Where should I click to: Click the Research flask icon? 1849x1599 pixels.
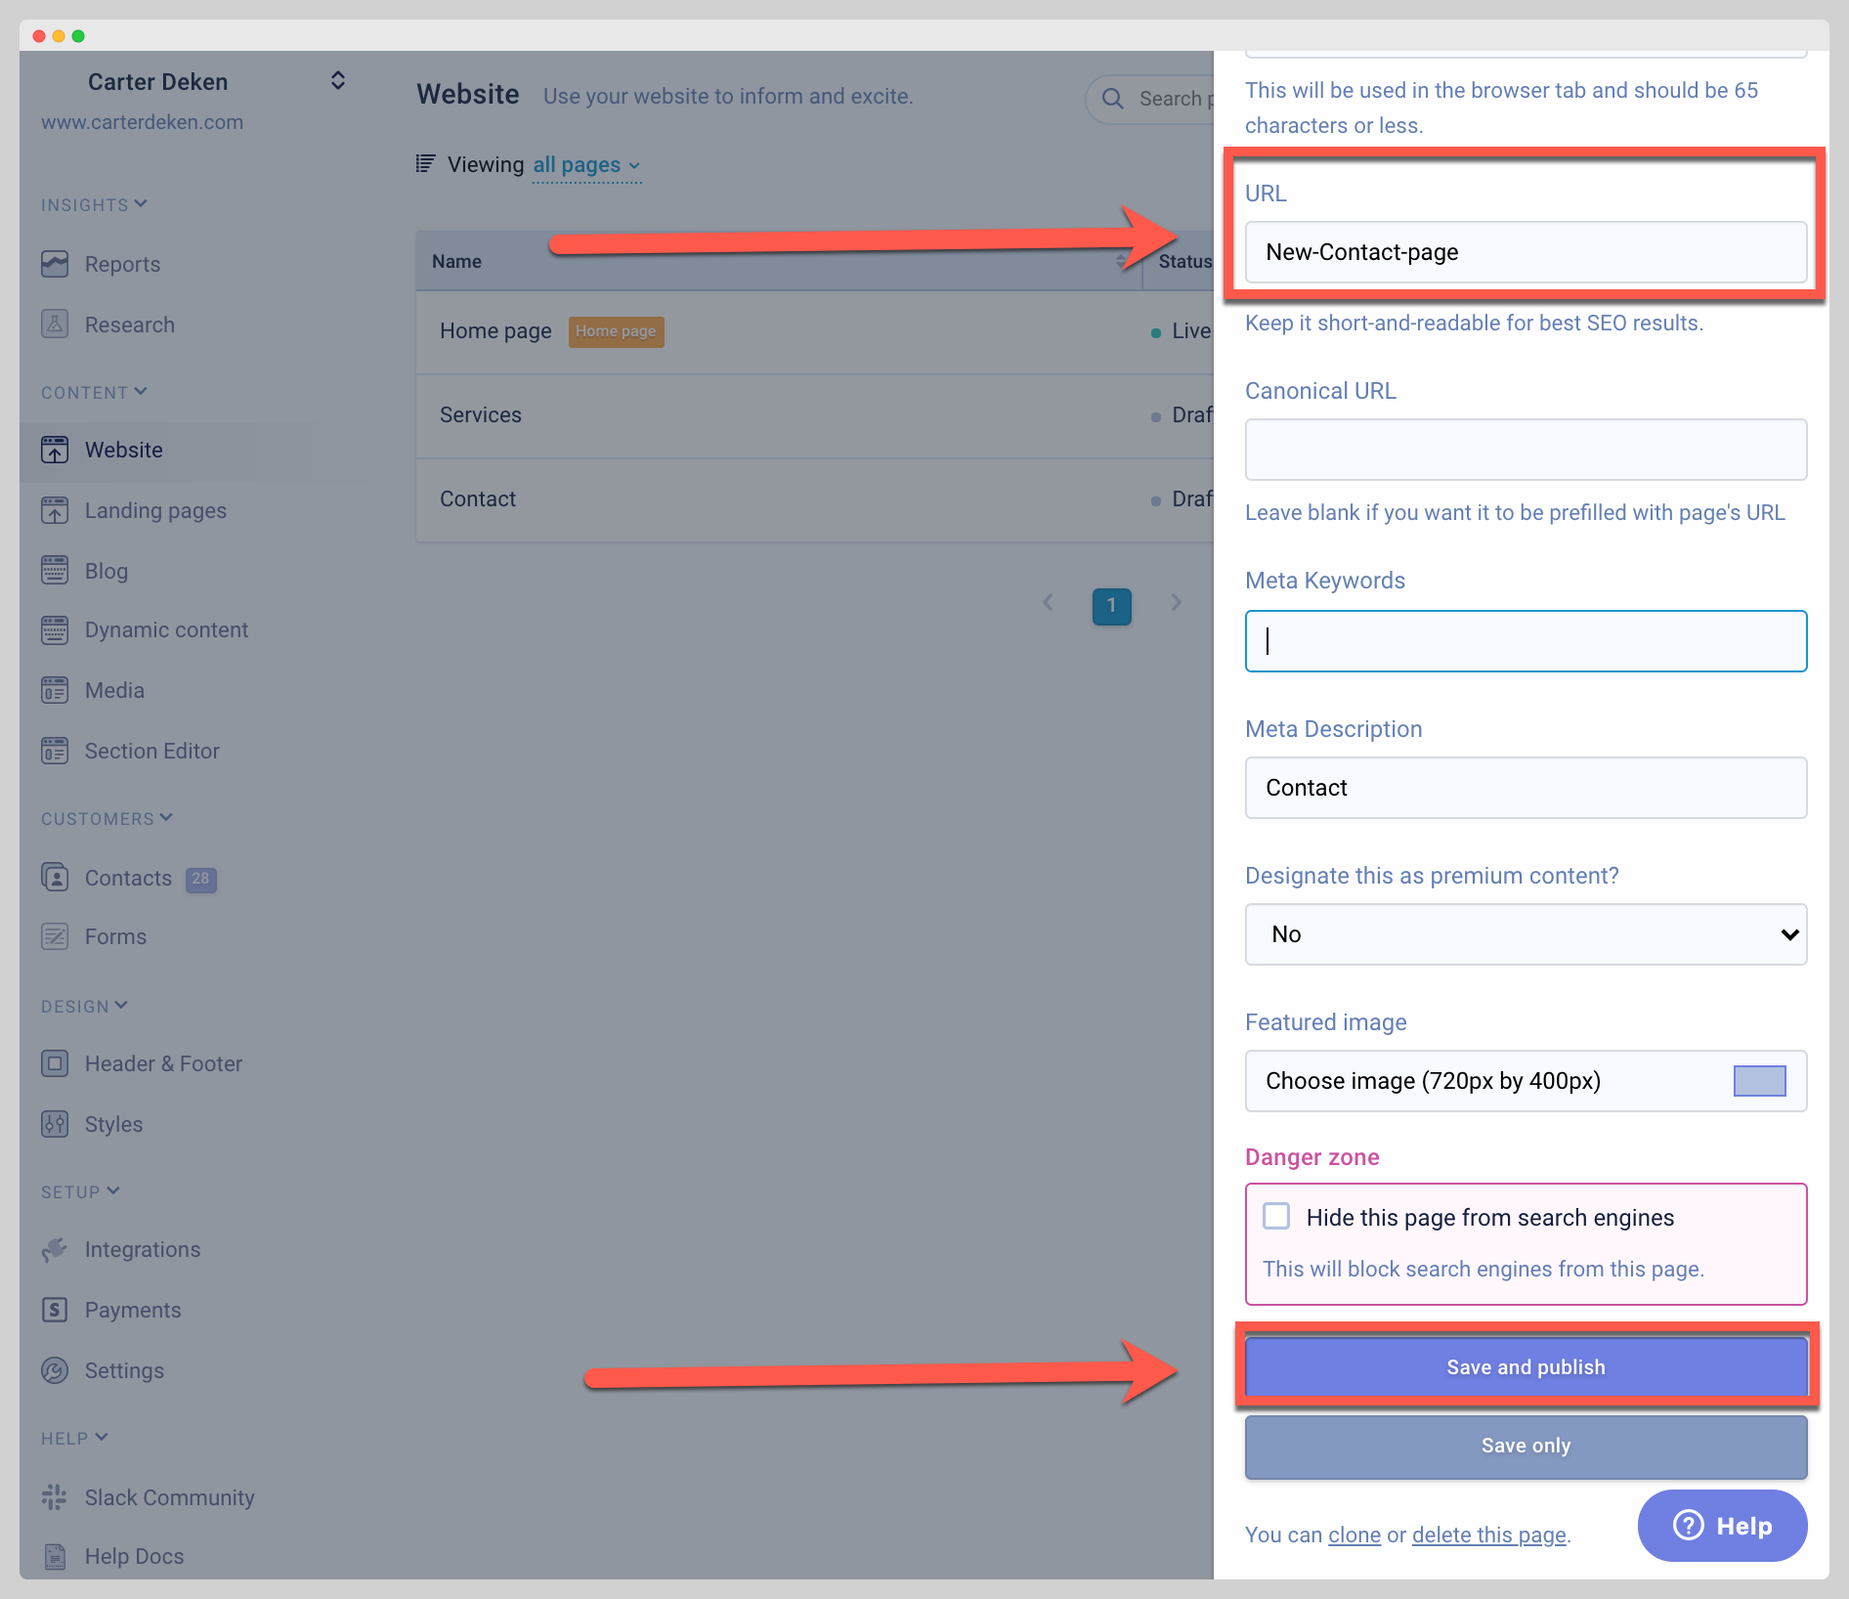tap(55, 324)
